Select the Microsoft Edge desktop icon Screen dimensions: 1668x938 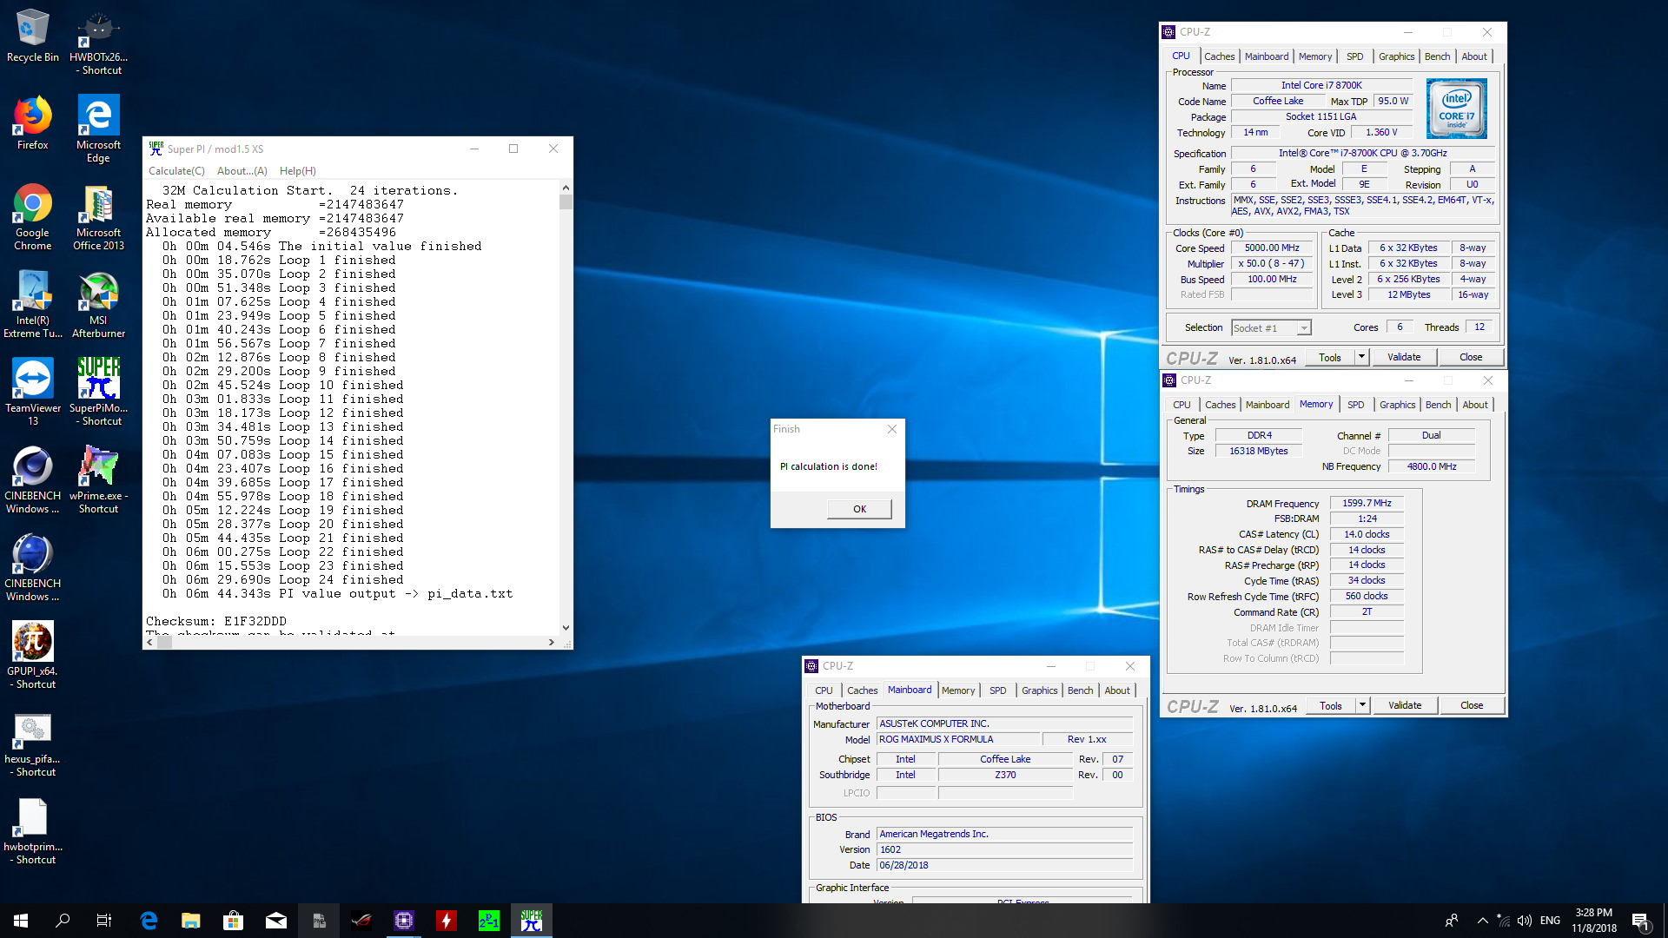98,129
